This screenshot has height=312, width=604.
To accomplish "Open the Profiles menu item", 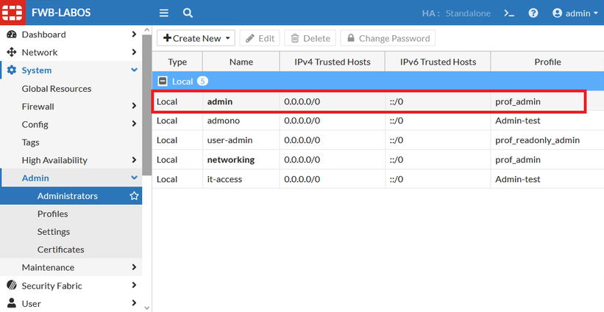I will point(52,214).
